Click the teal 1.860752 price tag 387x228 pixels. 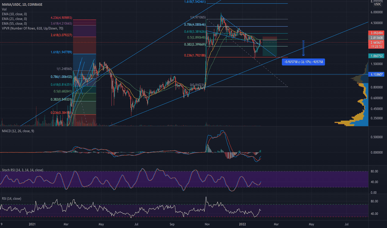click(376, 56)
